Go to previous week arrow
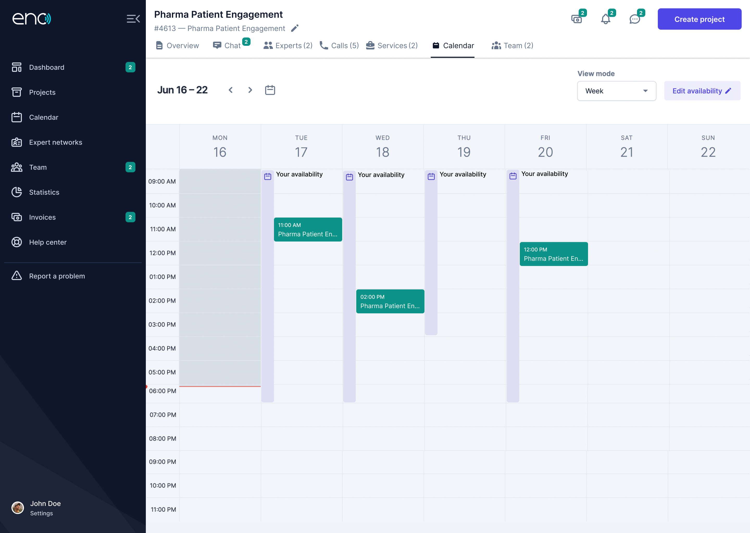Image resolution: width=750 pixels, height=533 pixels. 230,90
